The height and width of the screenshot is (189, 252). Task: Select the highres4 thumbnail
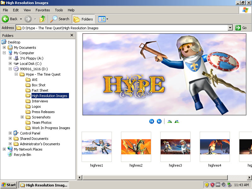(215, 147)
